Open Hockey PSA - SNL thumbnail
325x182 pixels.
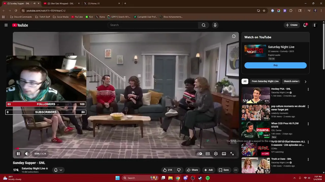click(x=256, y=95)
